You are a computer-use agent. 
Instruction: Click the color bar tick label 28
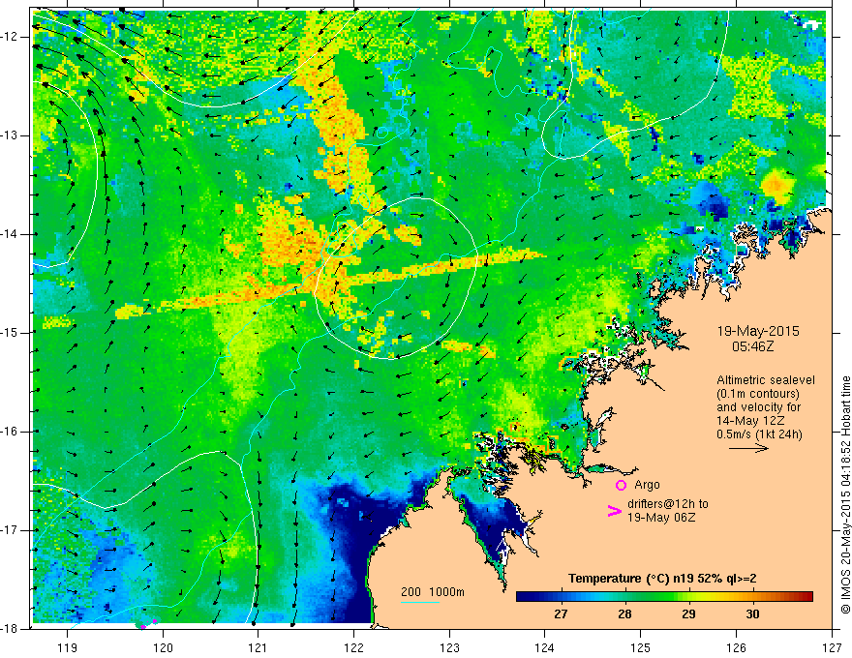[x=624, y=614]
